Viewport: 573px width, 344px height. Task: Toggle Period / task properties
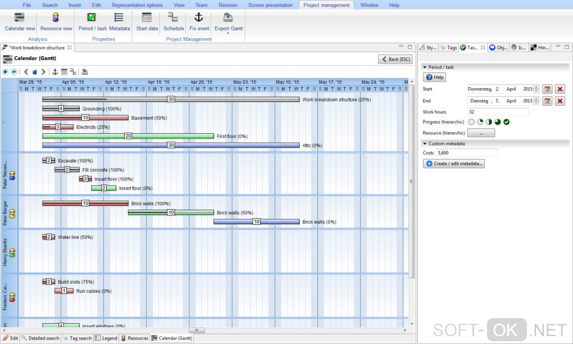pos(93,22)
